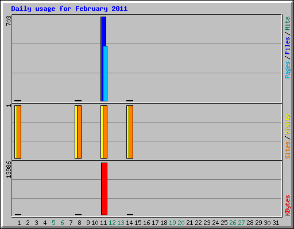Click the yellow visits bar for day 8
This screenshot has height=229, width=294.
pyautogui.click(x=76, y=132)
